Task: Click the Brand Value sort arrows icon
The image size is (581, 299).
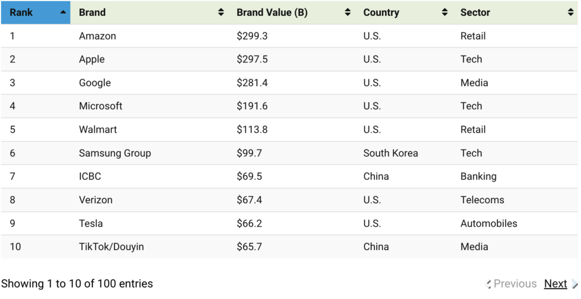Action: click(348, 12)
